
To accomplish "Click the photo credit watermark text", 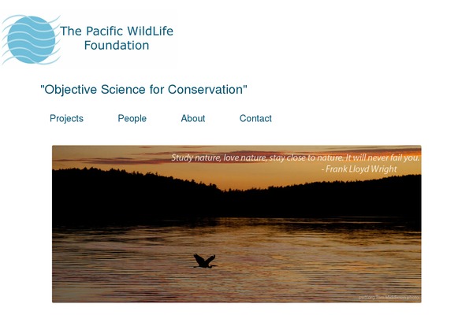I will point(387,297).
